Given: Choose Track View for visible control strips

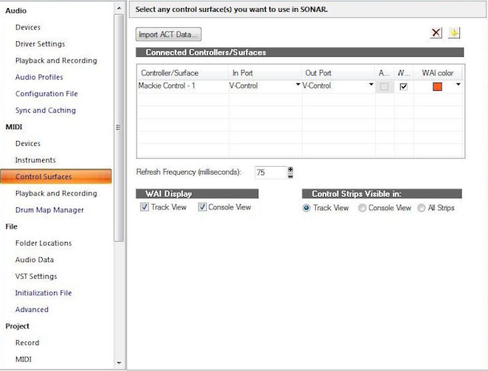Looking at the screenshot, I should [307, 209].
